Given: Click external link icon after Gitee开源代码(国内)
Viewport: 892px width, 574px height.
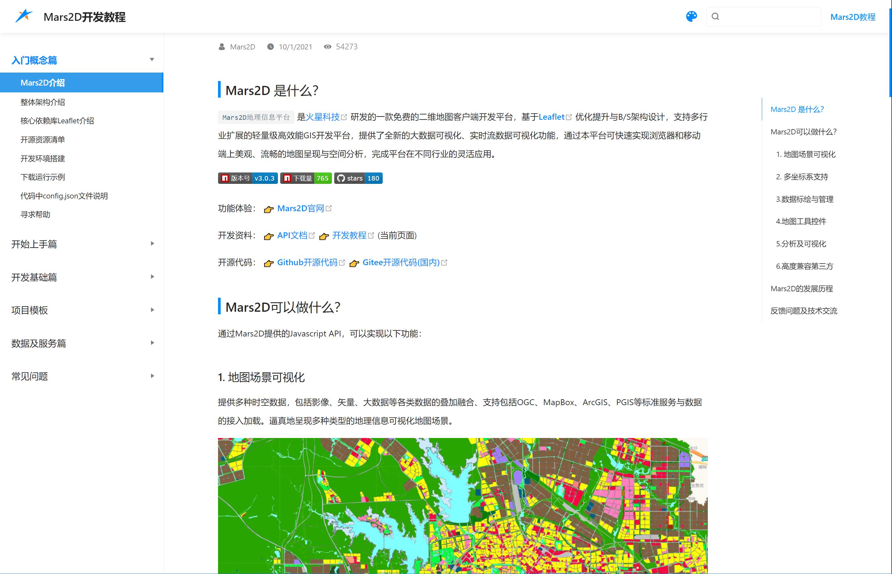Looking at the screenshot, I should (444, 263).
